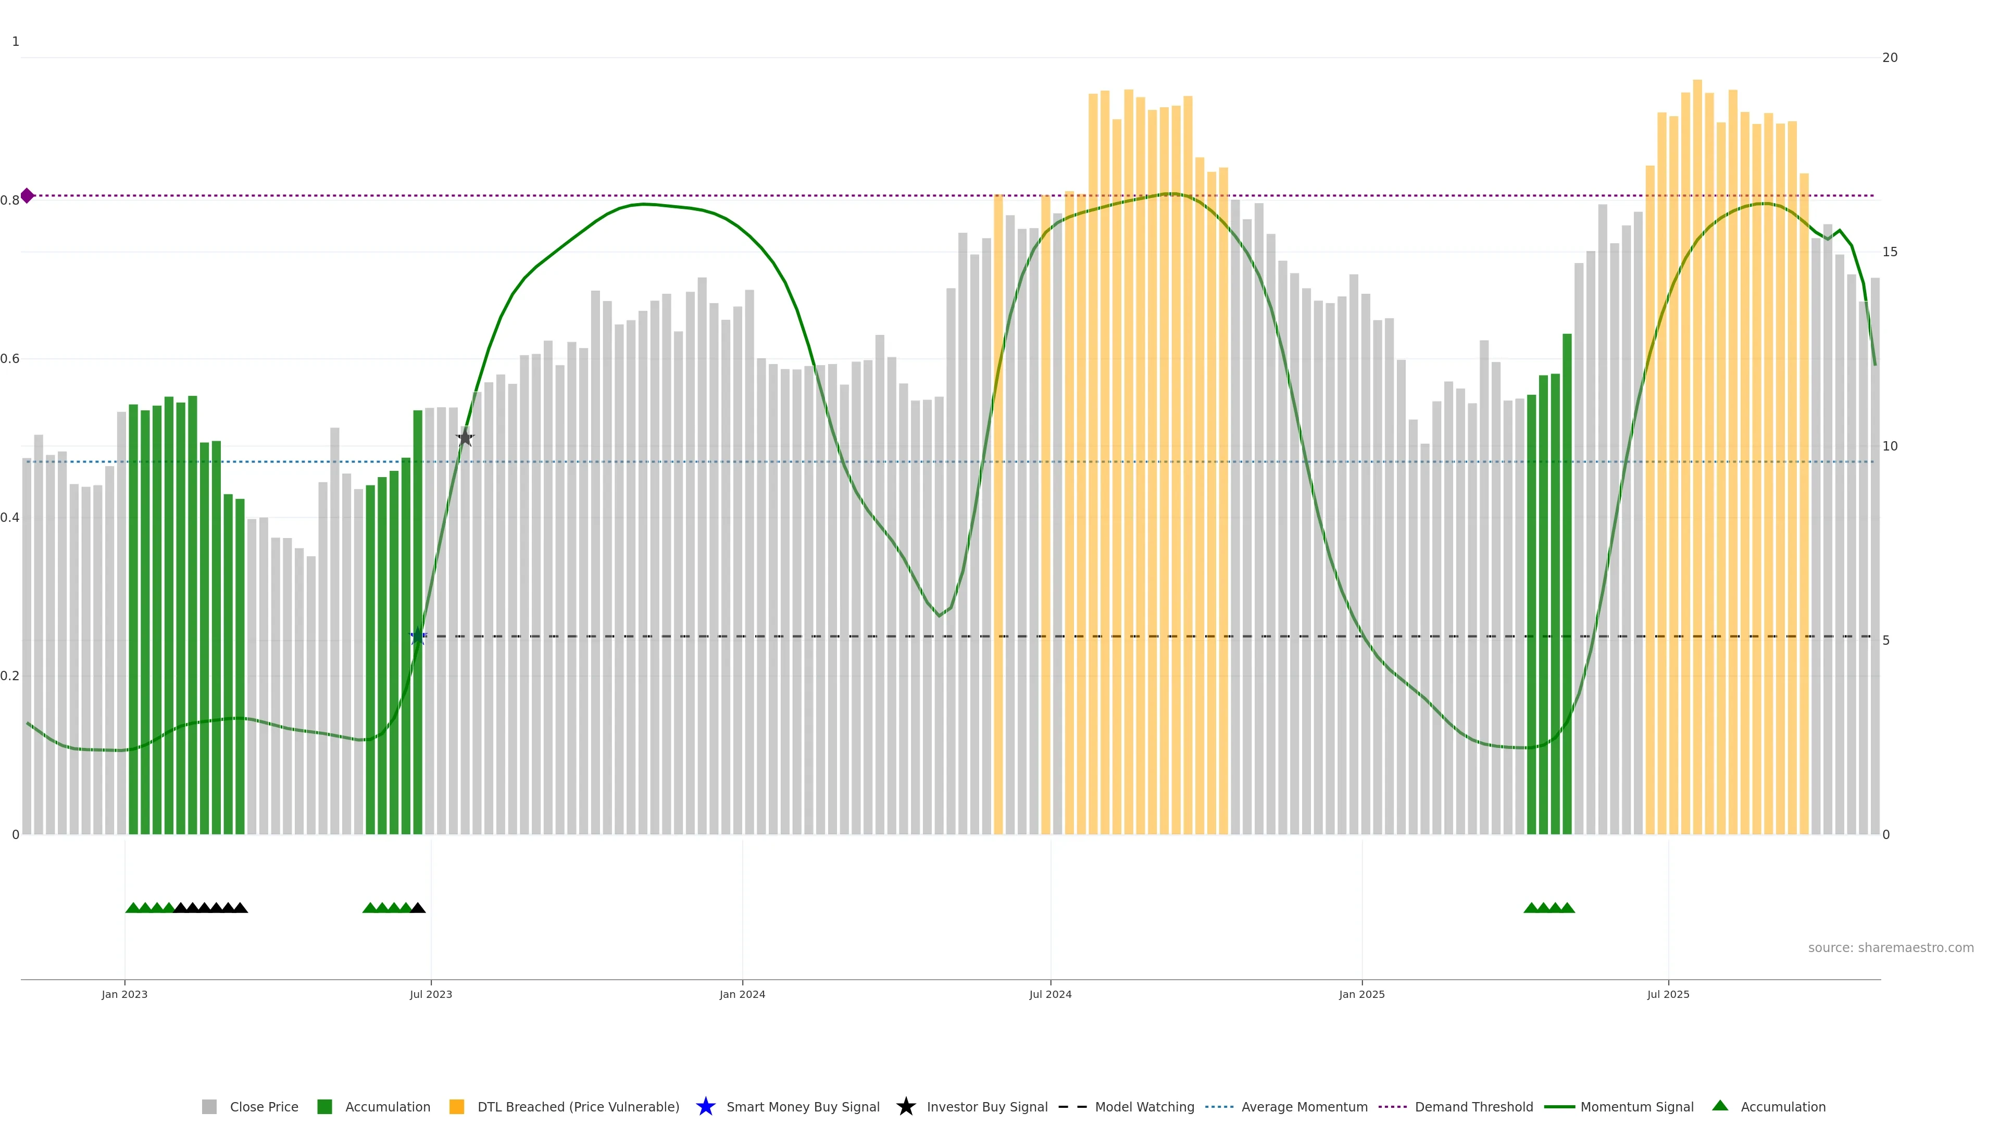Click the orange DTL Breached legend swatch
The width and height of the screenshot is (2000, 1125).
[x=457, y=1106]
